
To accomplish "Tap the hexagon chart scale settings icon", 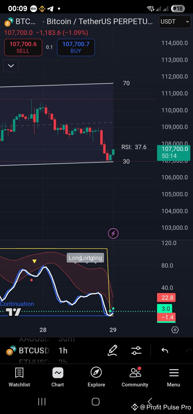I will [175, 330].
